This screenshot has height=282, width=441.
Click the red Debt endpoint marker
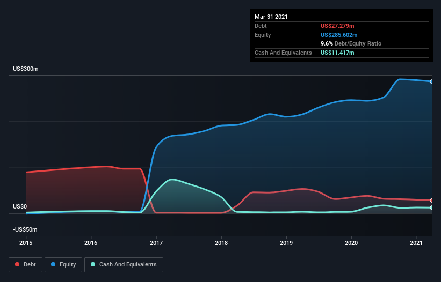pos(432,201)
